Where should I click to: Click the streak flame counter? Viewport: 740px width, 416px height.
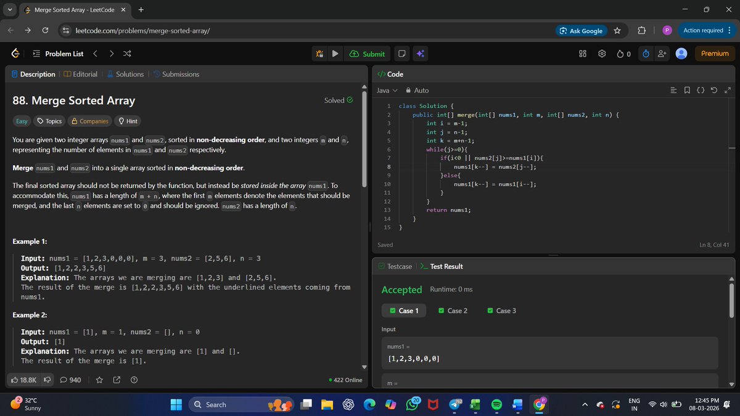point(623,54)
